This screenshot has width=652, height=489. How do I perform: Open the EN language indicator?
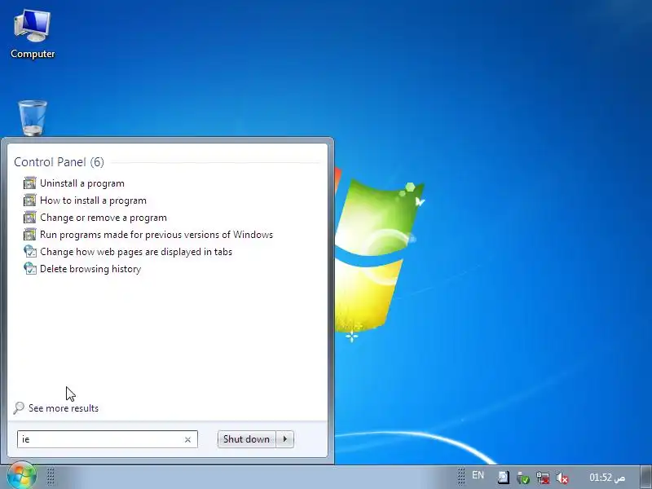478,475
